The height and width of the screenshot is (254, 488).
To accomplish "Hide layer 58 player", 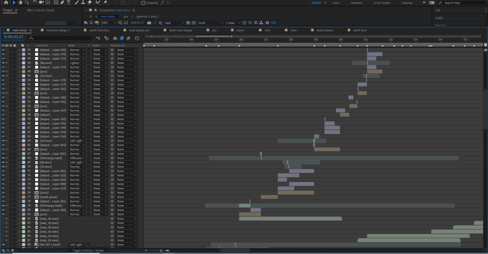I will [x=3, y=115].
